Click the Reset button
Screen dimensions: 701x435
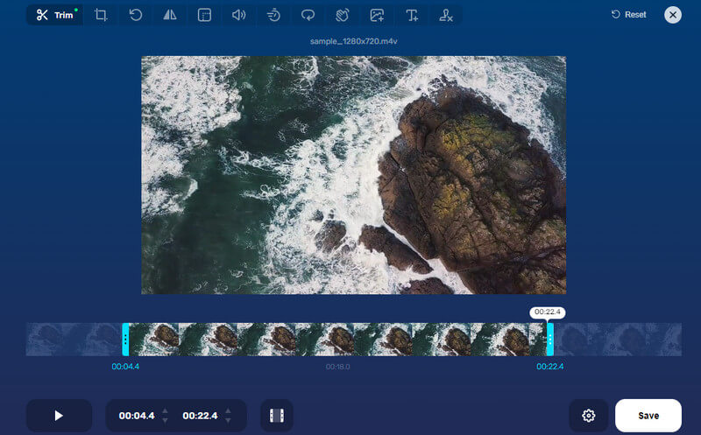[x=628, y=15]
